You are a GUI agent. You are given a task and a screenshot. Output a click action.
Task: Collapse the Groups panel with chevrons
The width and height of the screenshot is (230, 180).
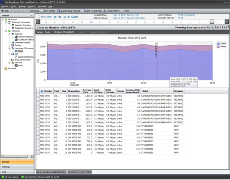pyautogui.click(x=31, y=16)
